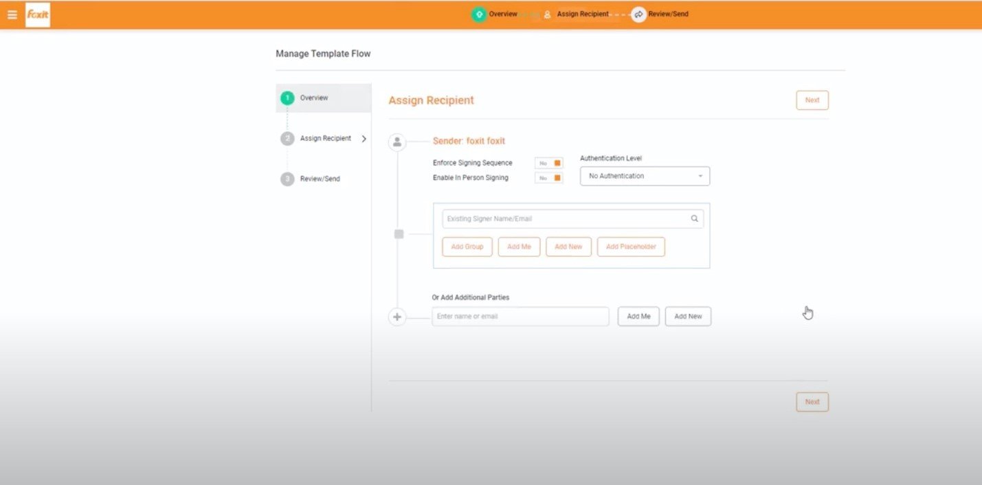Click the Foxit logo
This screenshot has height=485, width=982.
point(38,14)
